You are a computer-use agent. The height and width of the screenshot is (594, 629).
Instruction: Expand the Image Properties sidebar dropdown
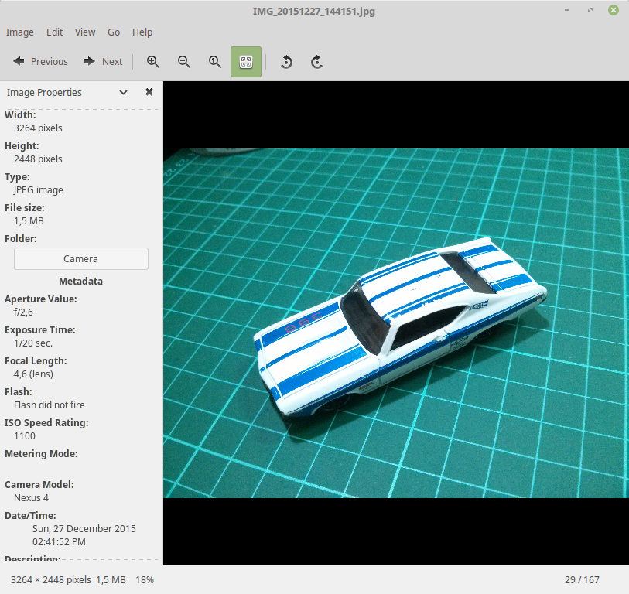[x=123, y=92]
